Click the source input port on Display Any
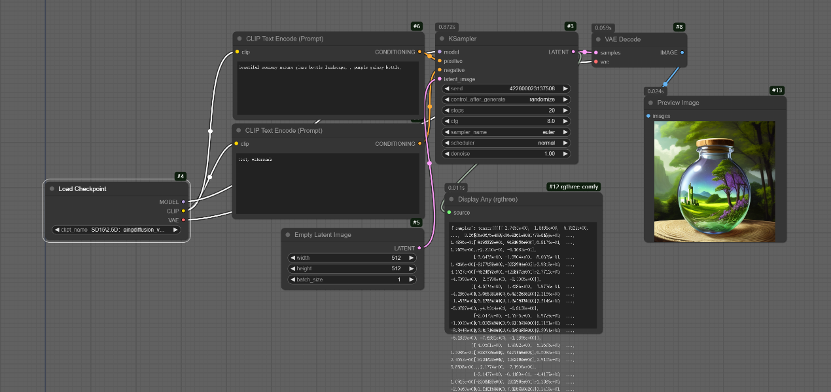 pos(449,213)
